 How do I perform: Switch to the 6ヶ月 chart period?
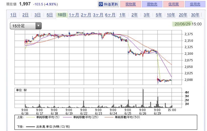(110, 15)
